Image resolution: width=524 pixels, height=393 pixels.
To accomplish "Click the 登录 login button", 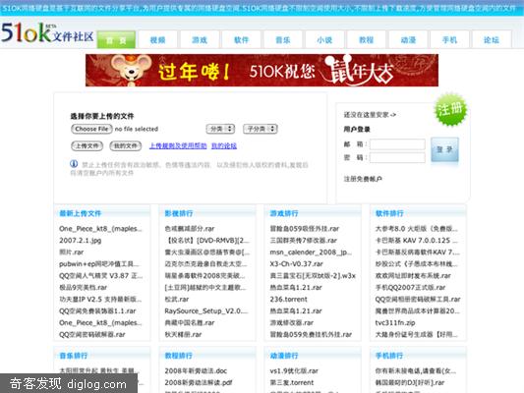I will point(444,149).
